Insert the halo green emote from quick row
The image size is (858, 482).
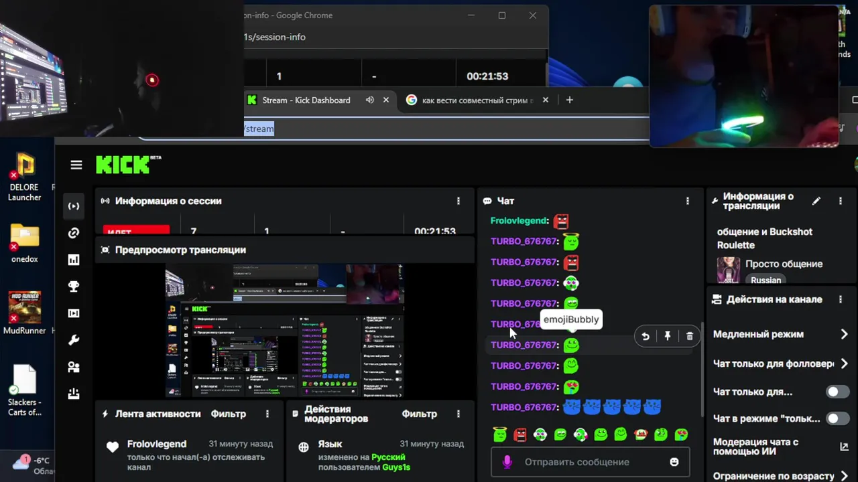499,434
